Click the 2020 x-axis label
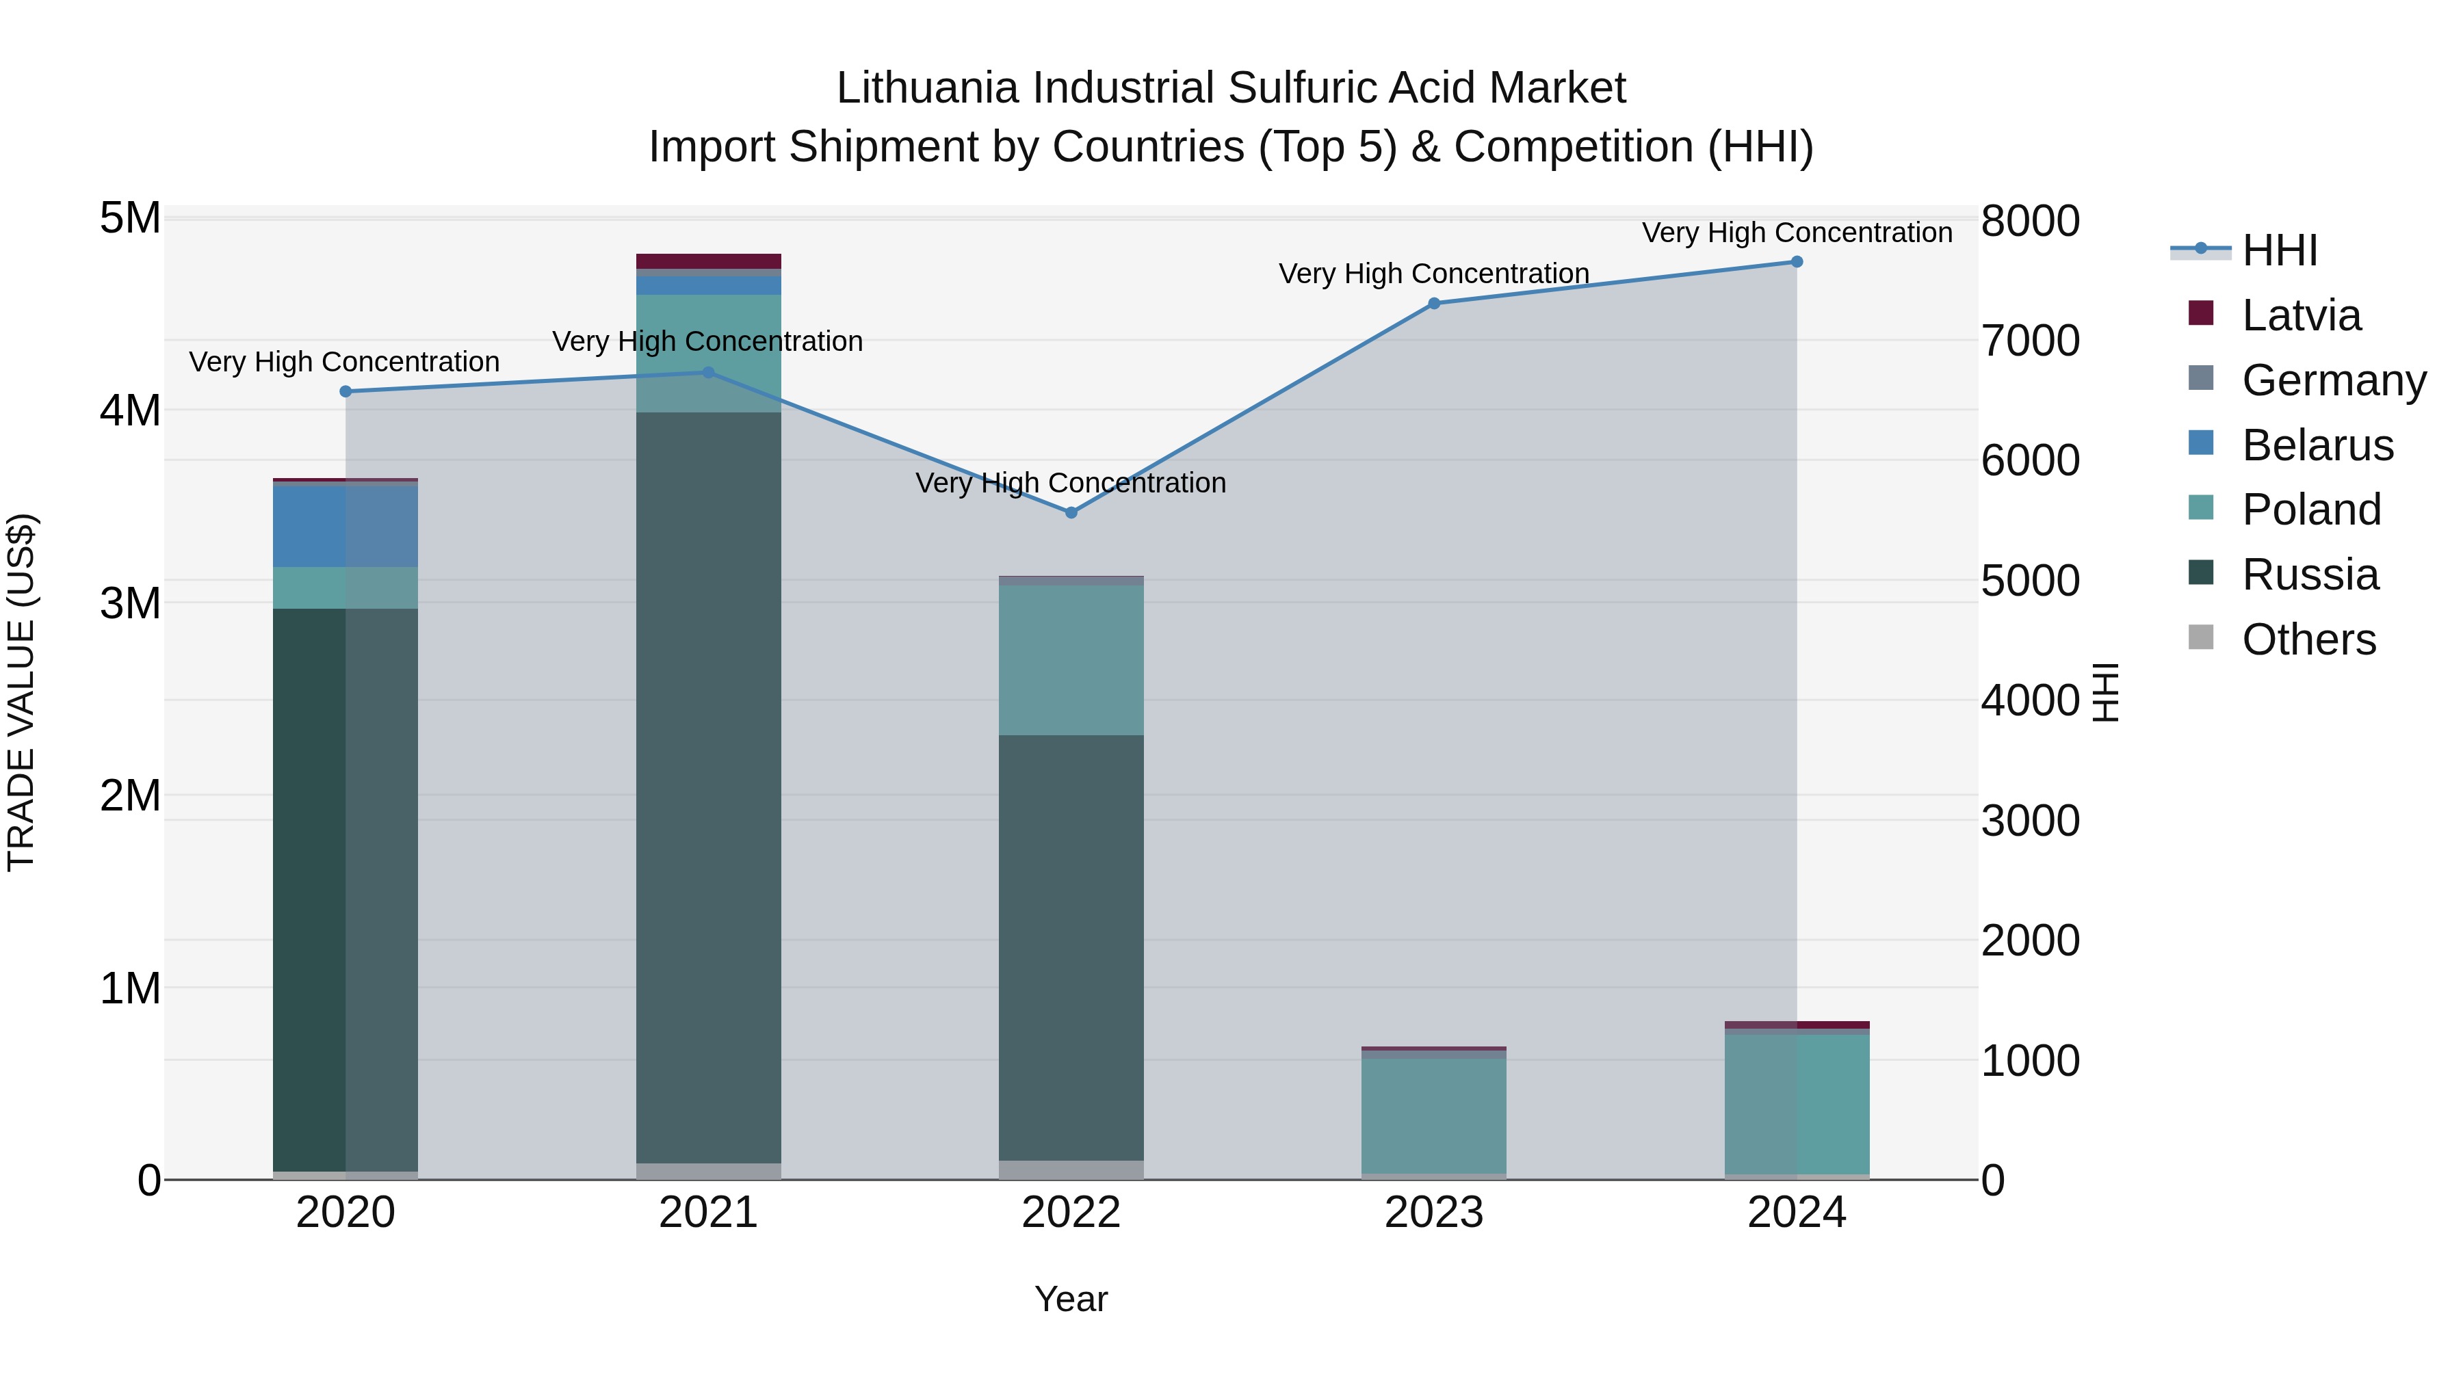Image resolution: width=2463 pixels, height=1385 pixels. 346,1213
